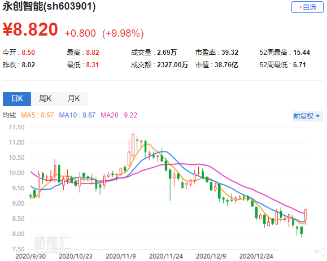Image resolution: width=327 pixels, height=261 pixels.
Task: Click the current price ¥8.820
Action: [30, 29]
